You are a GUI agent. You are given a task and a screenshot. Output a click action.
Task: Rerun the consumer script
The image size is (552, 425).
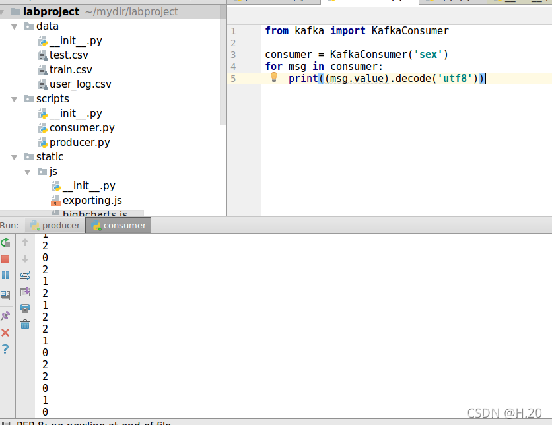point(5,242)
